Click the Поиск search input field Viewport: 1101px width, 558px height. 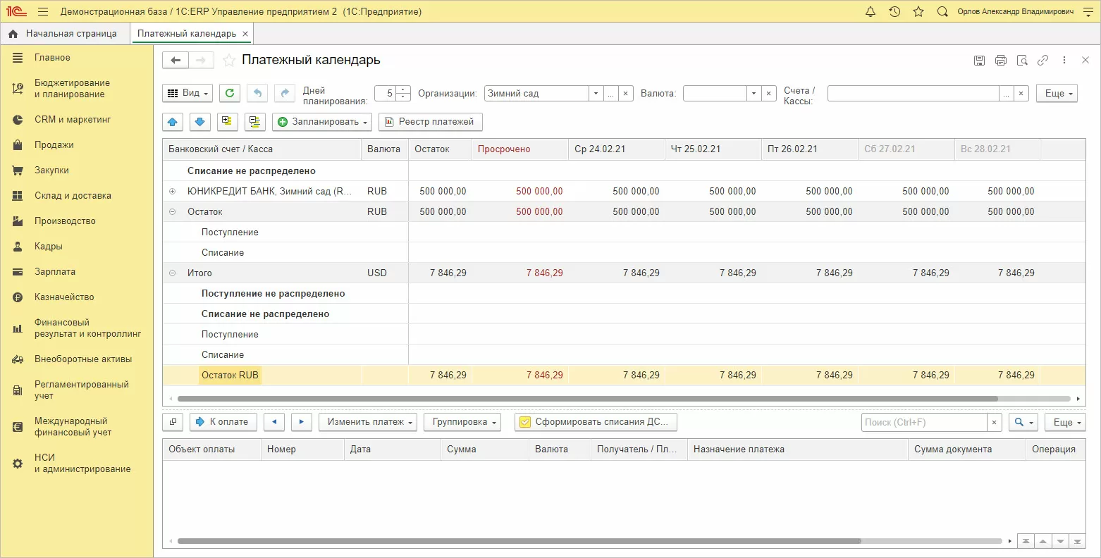click(x=923, y=422)
